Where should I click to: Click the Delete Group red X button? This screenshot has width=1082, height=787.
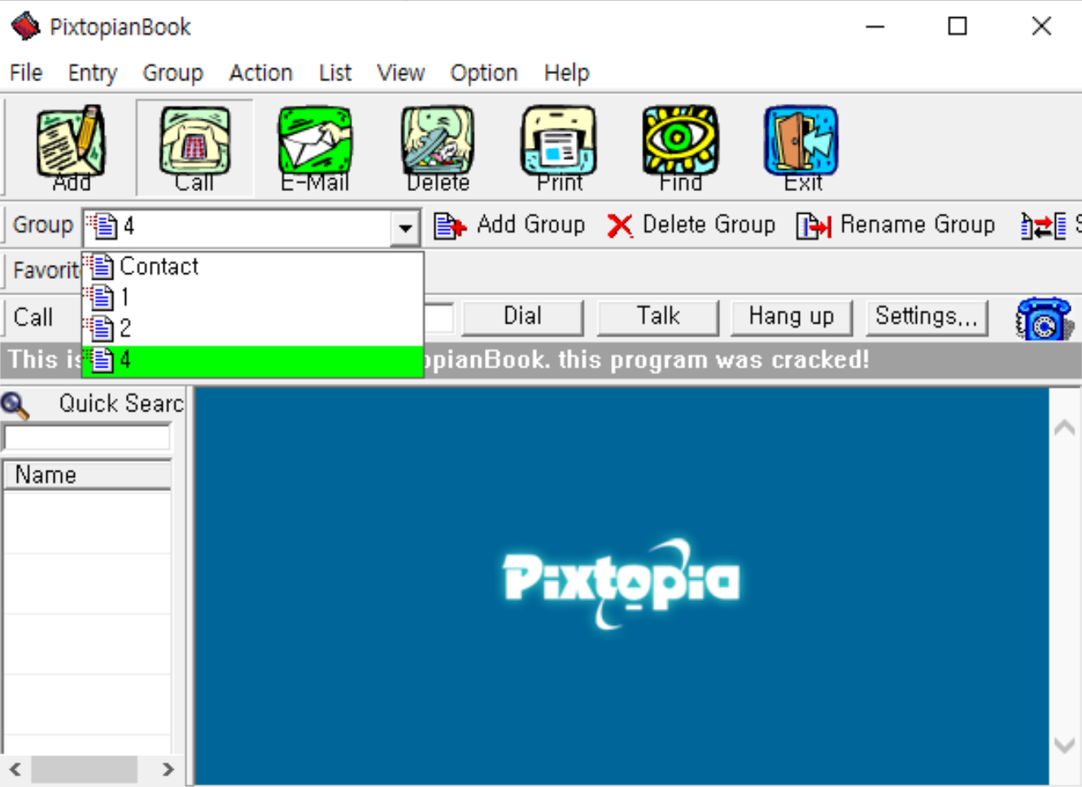coord(692,225)
